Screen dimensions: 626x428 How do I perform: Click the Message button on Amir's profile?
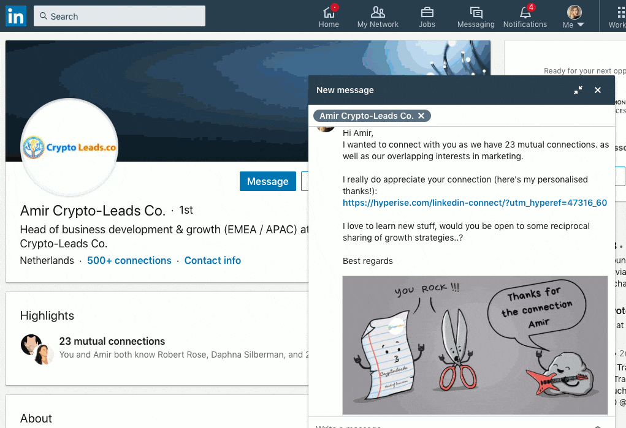[267, 181]
